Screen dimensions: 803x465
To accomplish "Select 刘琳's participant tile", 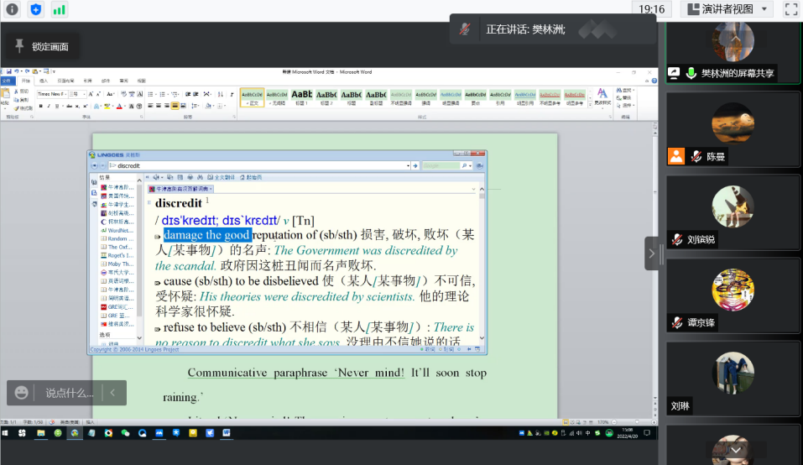I will [733, 379].
